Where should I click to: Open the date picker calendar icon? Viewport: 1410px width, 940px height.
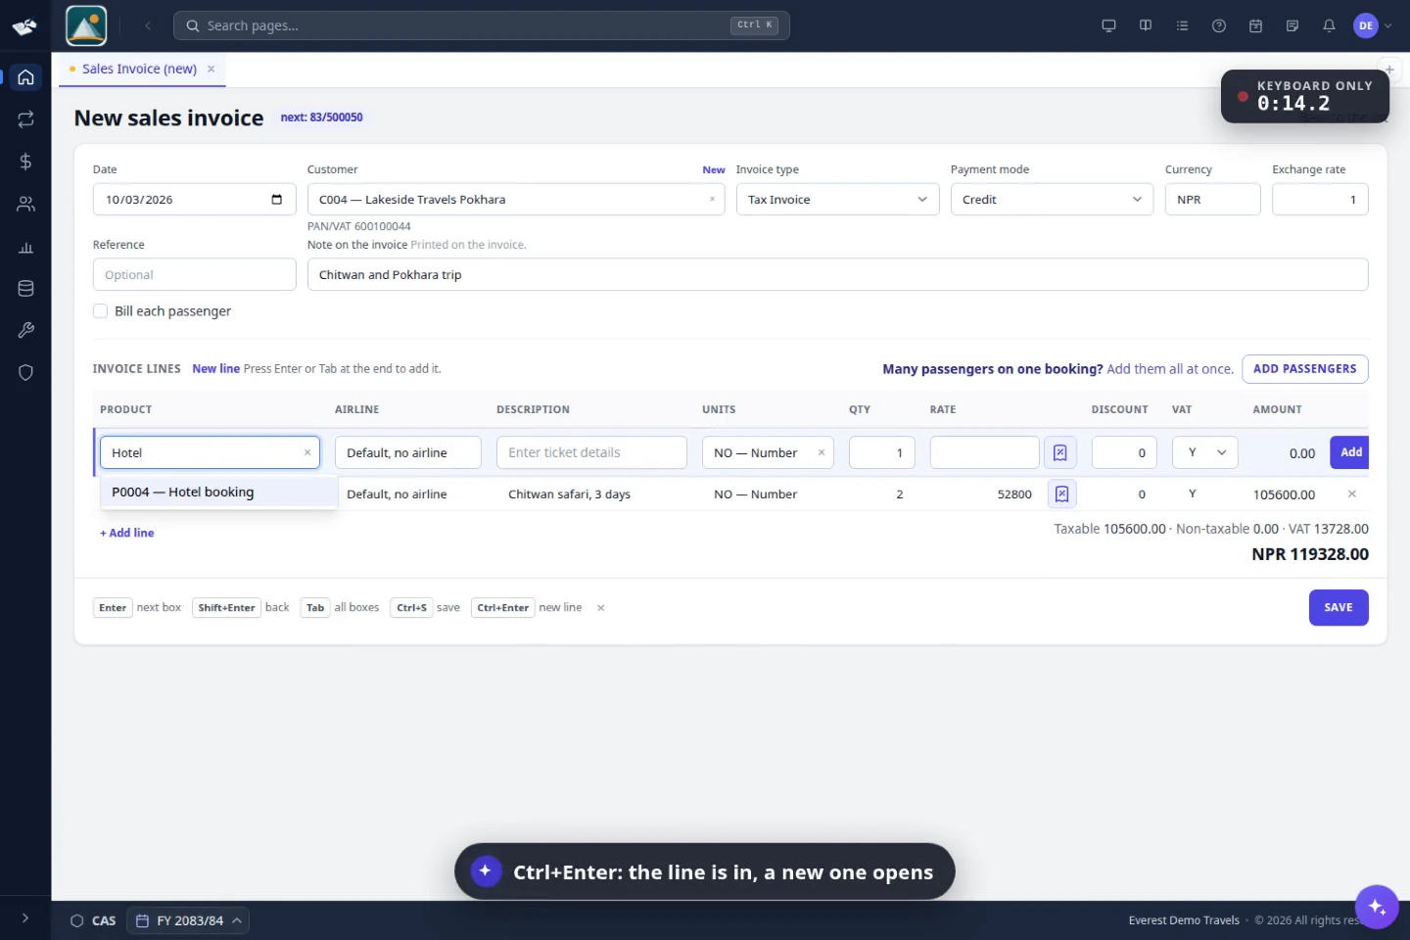[276, 200]
